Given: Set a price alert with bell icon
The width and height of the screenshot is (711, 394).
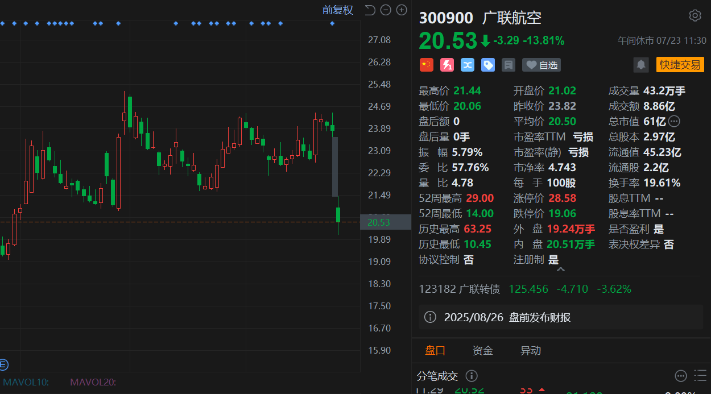Looking at the screenshot, I should coord(641,65).
